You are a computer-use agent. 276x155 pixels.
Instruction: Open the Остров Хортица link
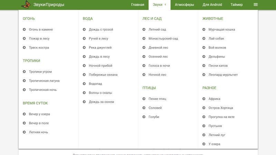(x=221, y=108)
